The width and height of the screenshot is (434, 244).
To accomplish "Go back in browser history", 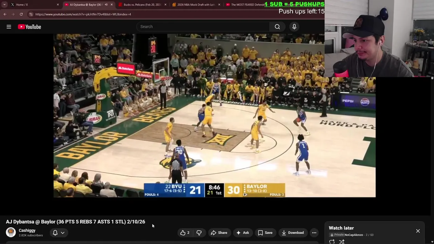I will (x=5, y=14).
